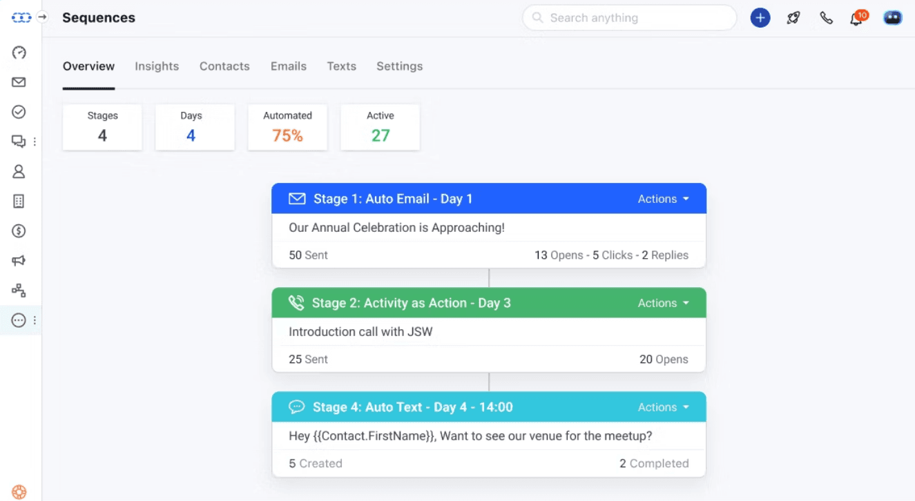The width and height of the screenshot is (915, 501).
Task: Launch the rocket quick-start icon
Action: (x=793, y=17)
